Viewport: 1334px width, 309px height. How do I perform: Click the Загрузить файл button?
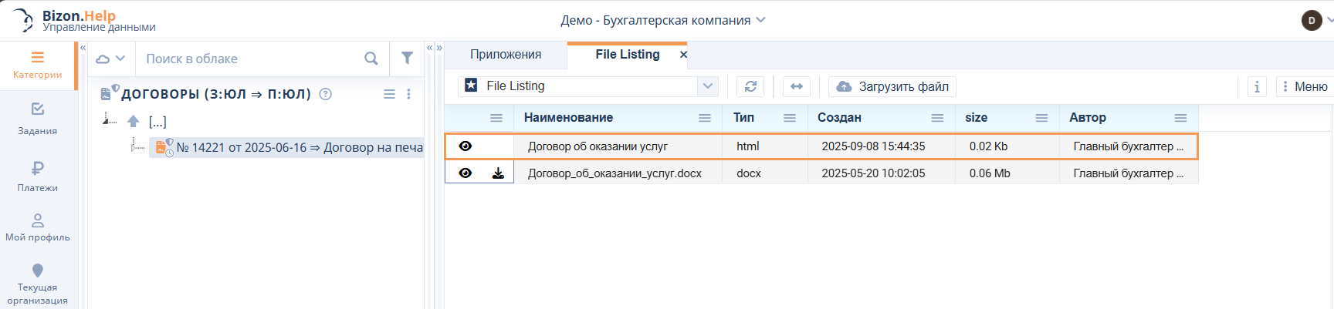[892, 86]
